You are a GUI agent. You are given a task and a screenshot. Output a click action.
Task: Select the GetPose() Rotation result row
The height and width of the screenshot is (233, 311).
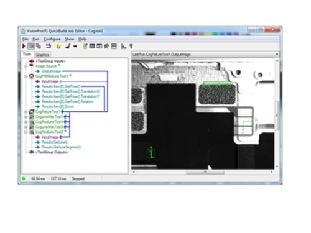coord(68,101)
